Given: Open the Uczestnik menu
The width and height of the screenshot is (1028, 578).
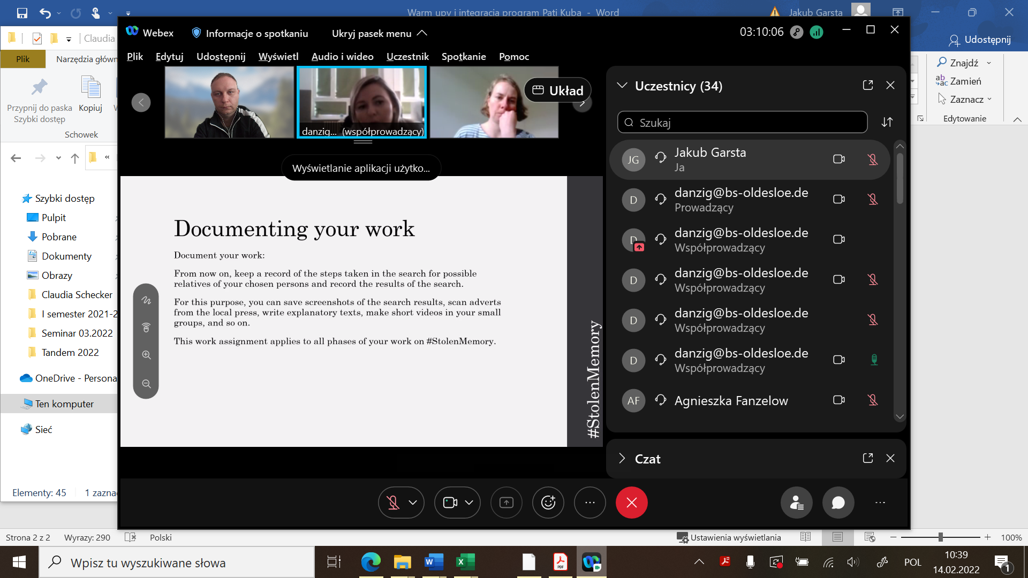Looking at the screenshot, I should 407,56.
